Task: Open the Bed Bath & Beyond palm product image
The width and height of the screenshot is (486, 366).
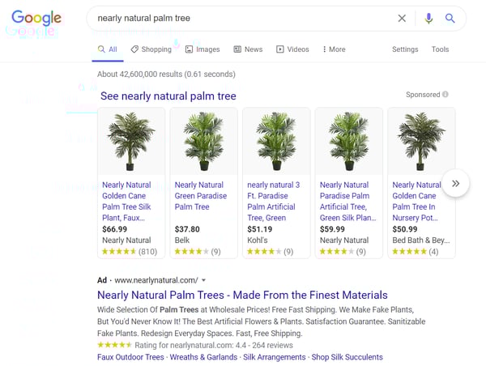Action: point(421,142)
